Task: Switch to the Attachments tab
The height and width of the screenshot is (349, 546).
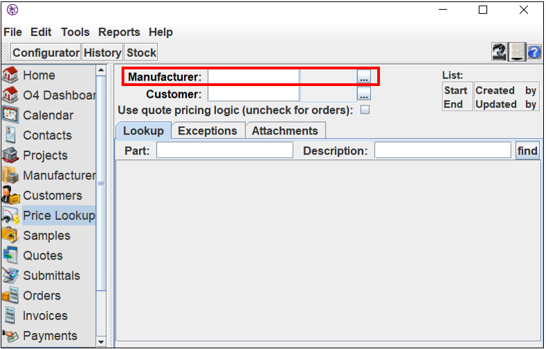Action: point(285,131)
